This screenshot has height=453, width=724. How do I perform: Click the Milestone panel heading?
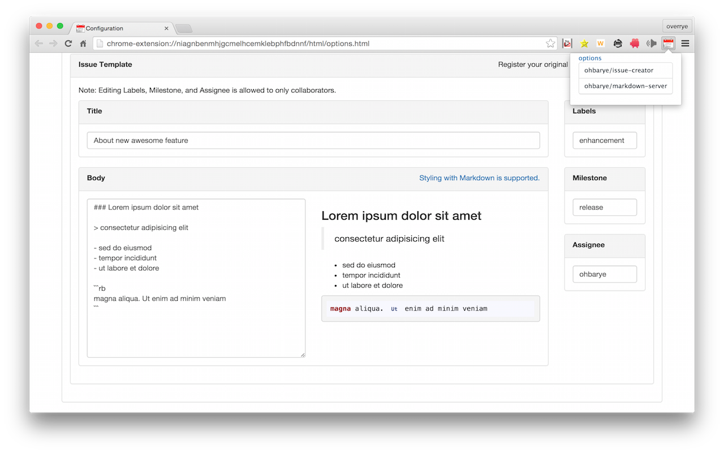(589, 178)
